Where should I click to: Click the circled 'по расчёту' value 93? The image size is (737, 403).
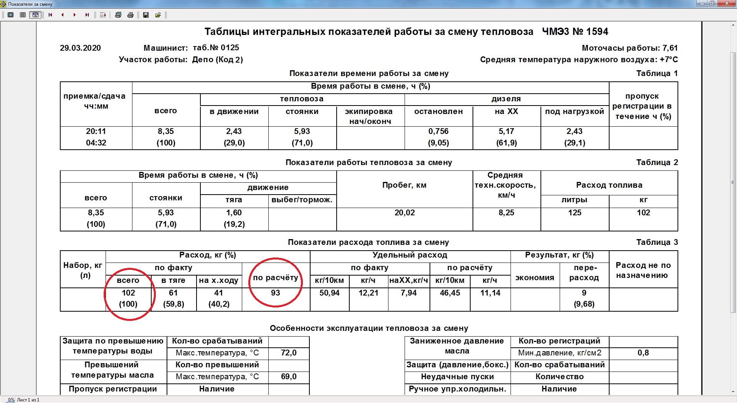point(275,293)
